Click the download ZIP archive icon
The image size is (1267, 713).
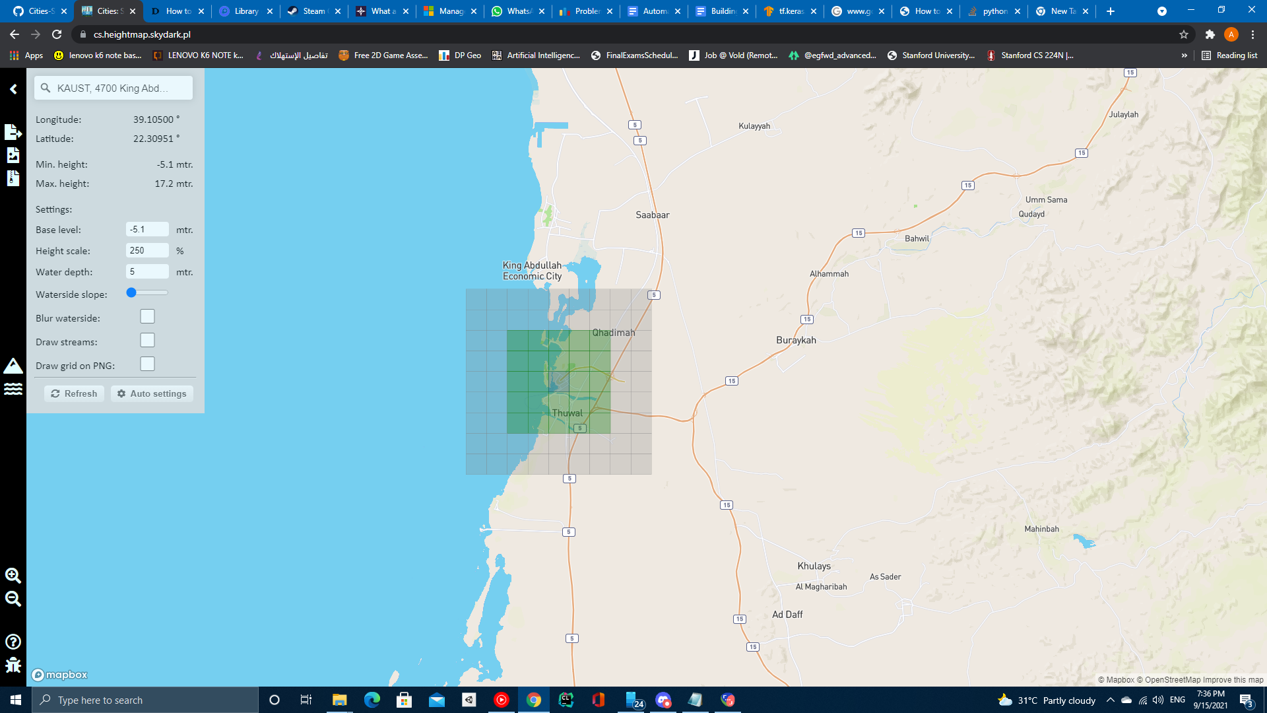click(x=13, y=178)
